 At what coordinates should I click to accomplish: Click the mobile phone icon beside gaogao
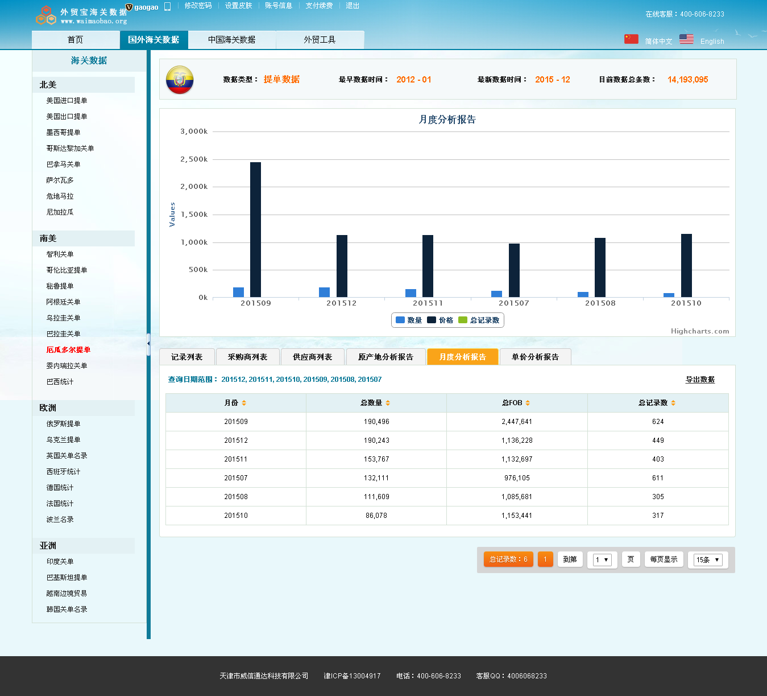click(x=167, y=7)
